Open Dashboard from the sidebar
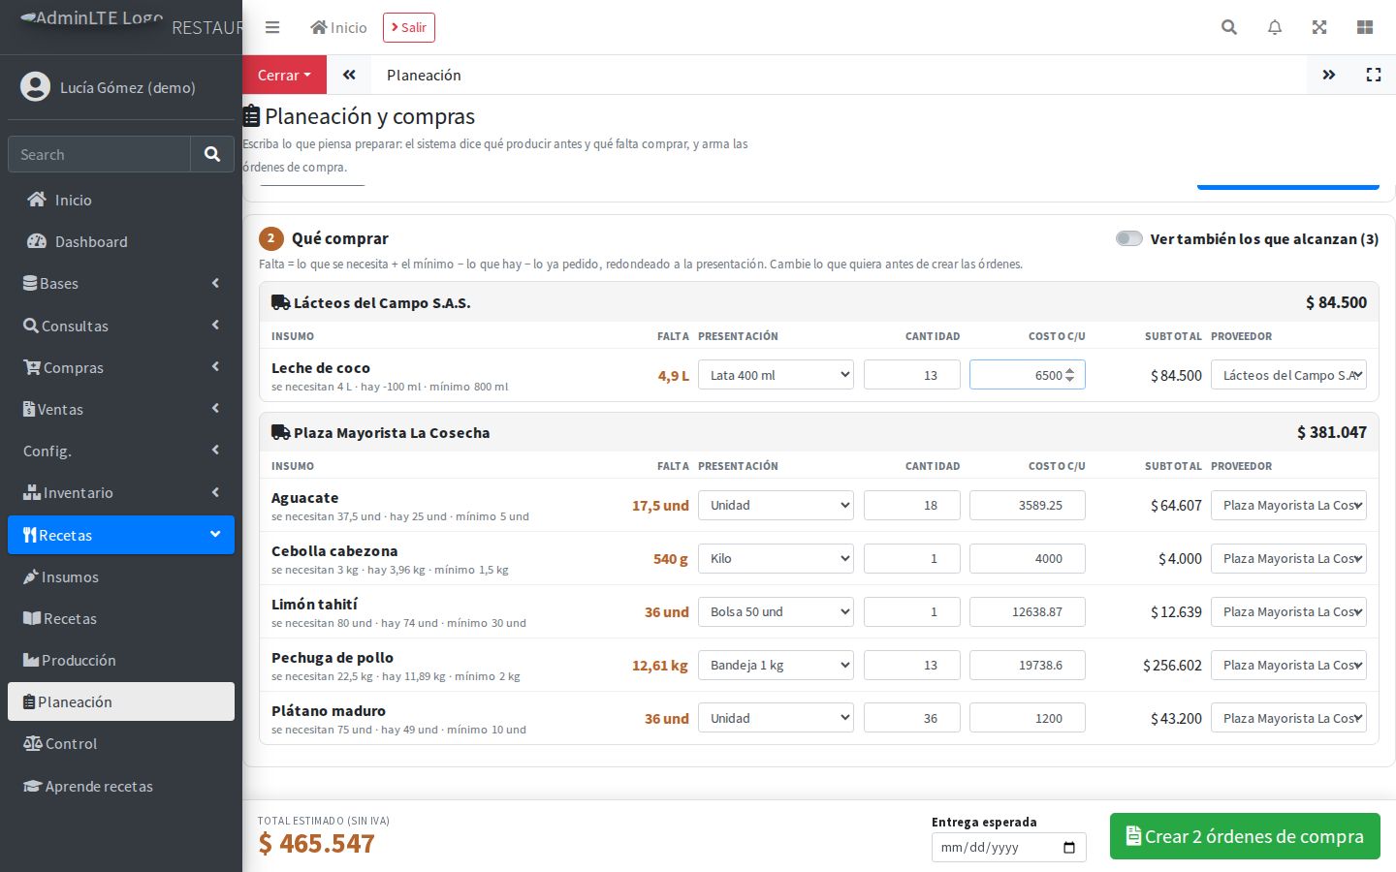 [121, 241]
